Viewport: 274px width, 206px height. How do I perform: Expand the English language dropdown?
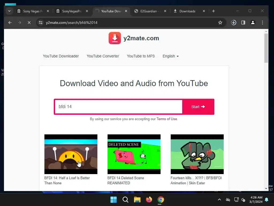coord(170,56)
